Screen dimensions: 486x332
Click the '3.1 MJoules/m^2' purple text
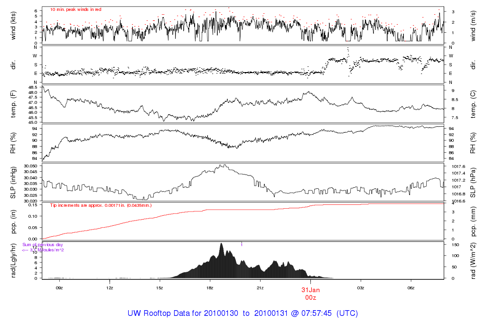[47, 250]
